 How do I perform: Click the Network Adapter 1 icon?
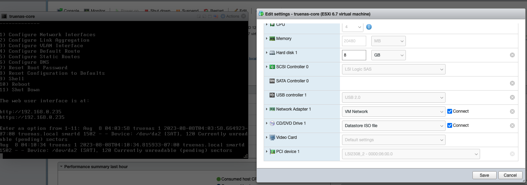point(272,109)
